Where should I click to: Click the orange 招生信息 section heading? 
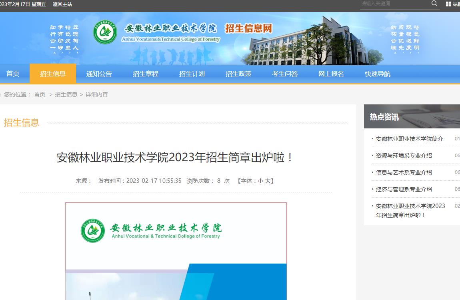pyautogui.click(x=22, y=122)
